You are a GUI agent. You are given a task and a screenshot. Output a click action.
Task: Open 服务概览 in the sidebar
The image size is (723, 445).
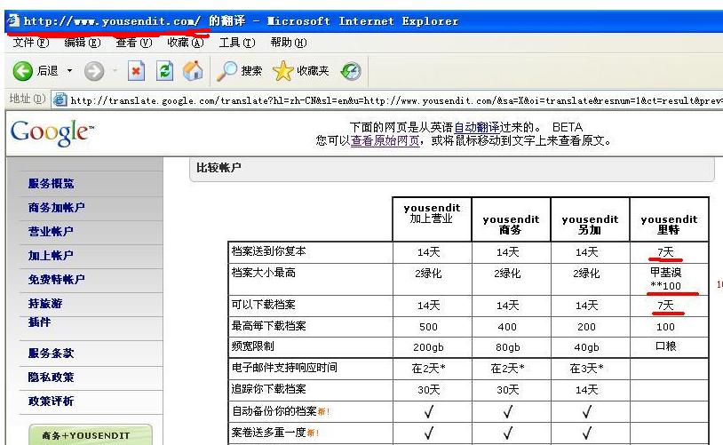click(52, 184)
